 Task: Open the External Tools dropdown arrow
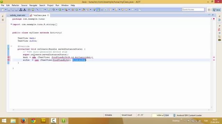pos(69,10)
